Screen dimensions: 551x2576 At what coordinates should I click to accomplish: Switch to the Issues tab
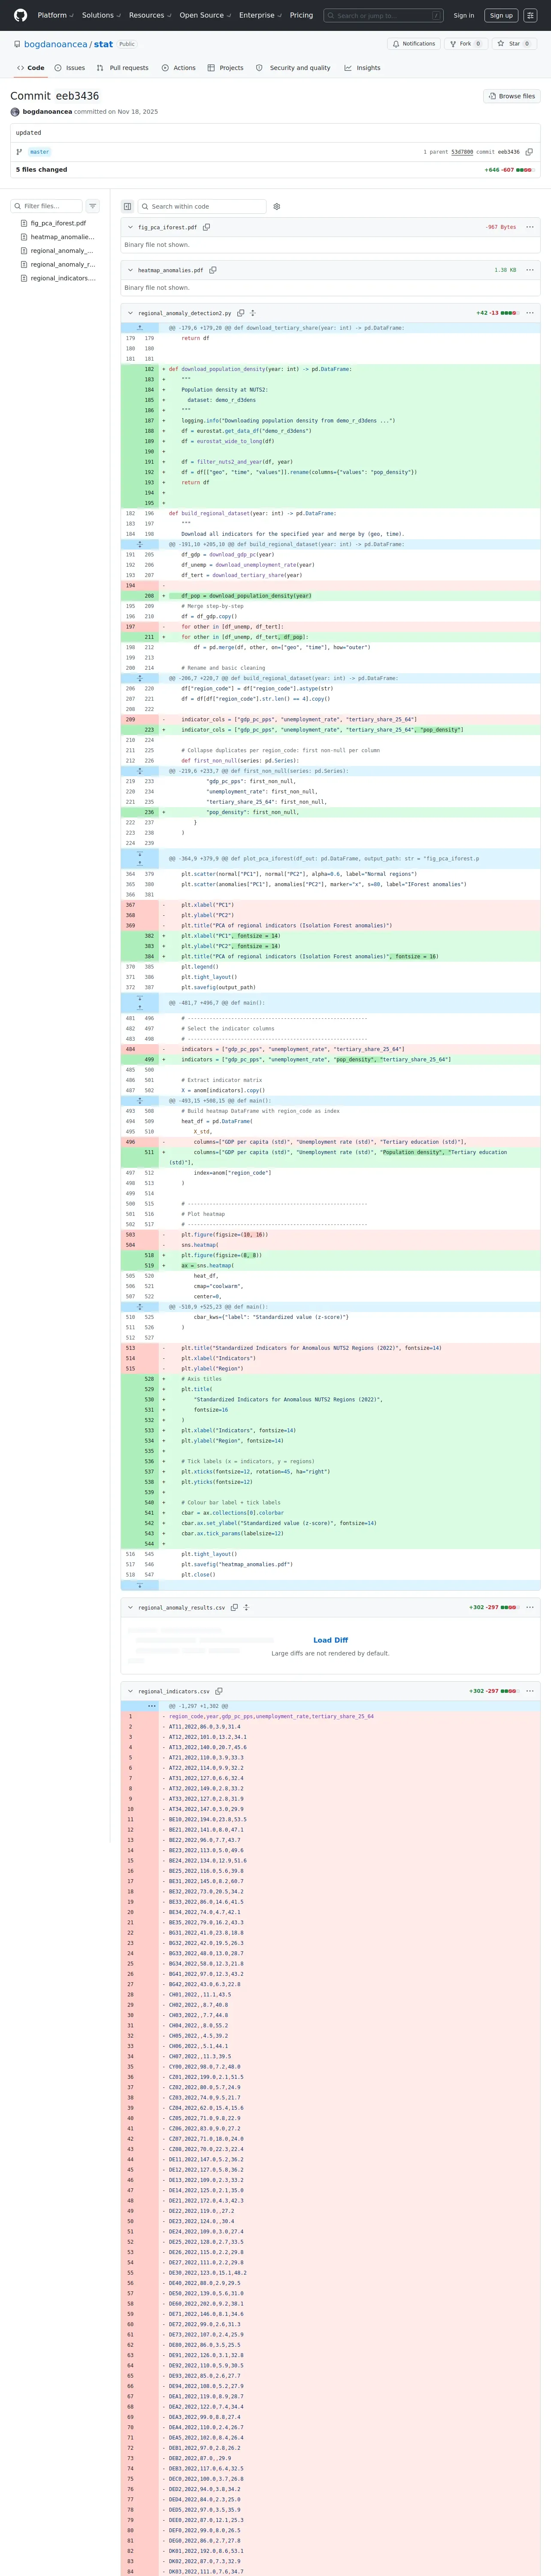[70, 68]
